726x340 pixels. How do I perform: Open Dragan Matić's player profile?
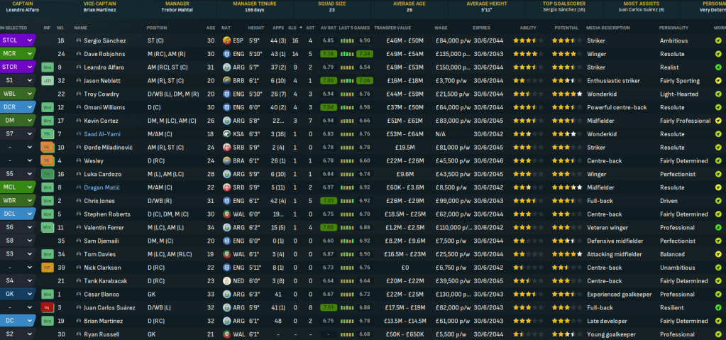[102, 187]
